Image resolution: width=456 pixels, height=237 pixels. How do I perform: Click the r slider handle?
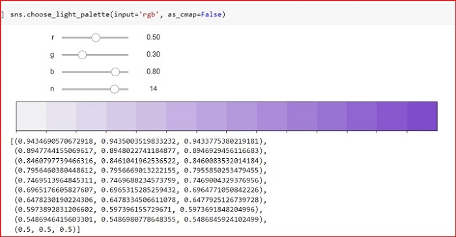[x=96, y=38]
